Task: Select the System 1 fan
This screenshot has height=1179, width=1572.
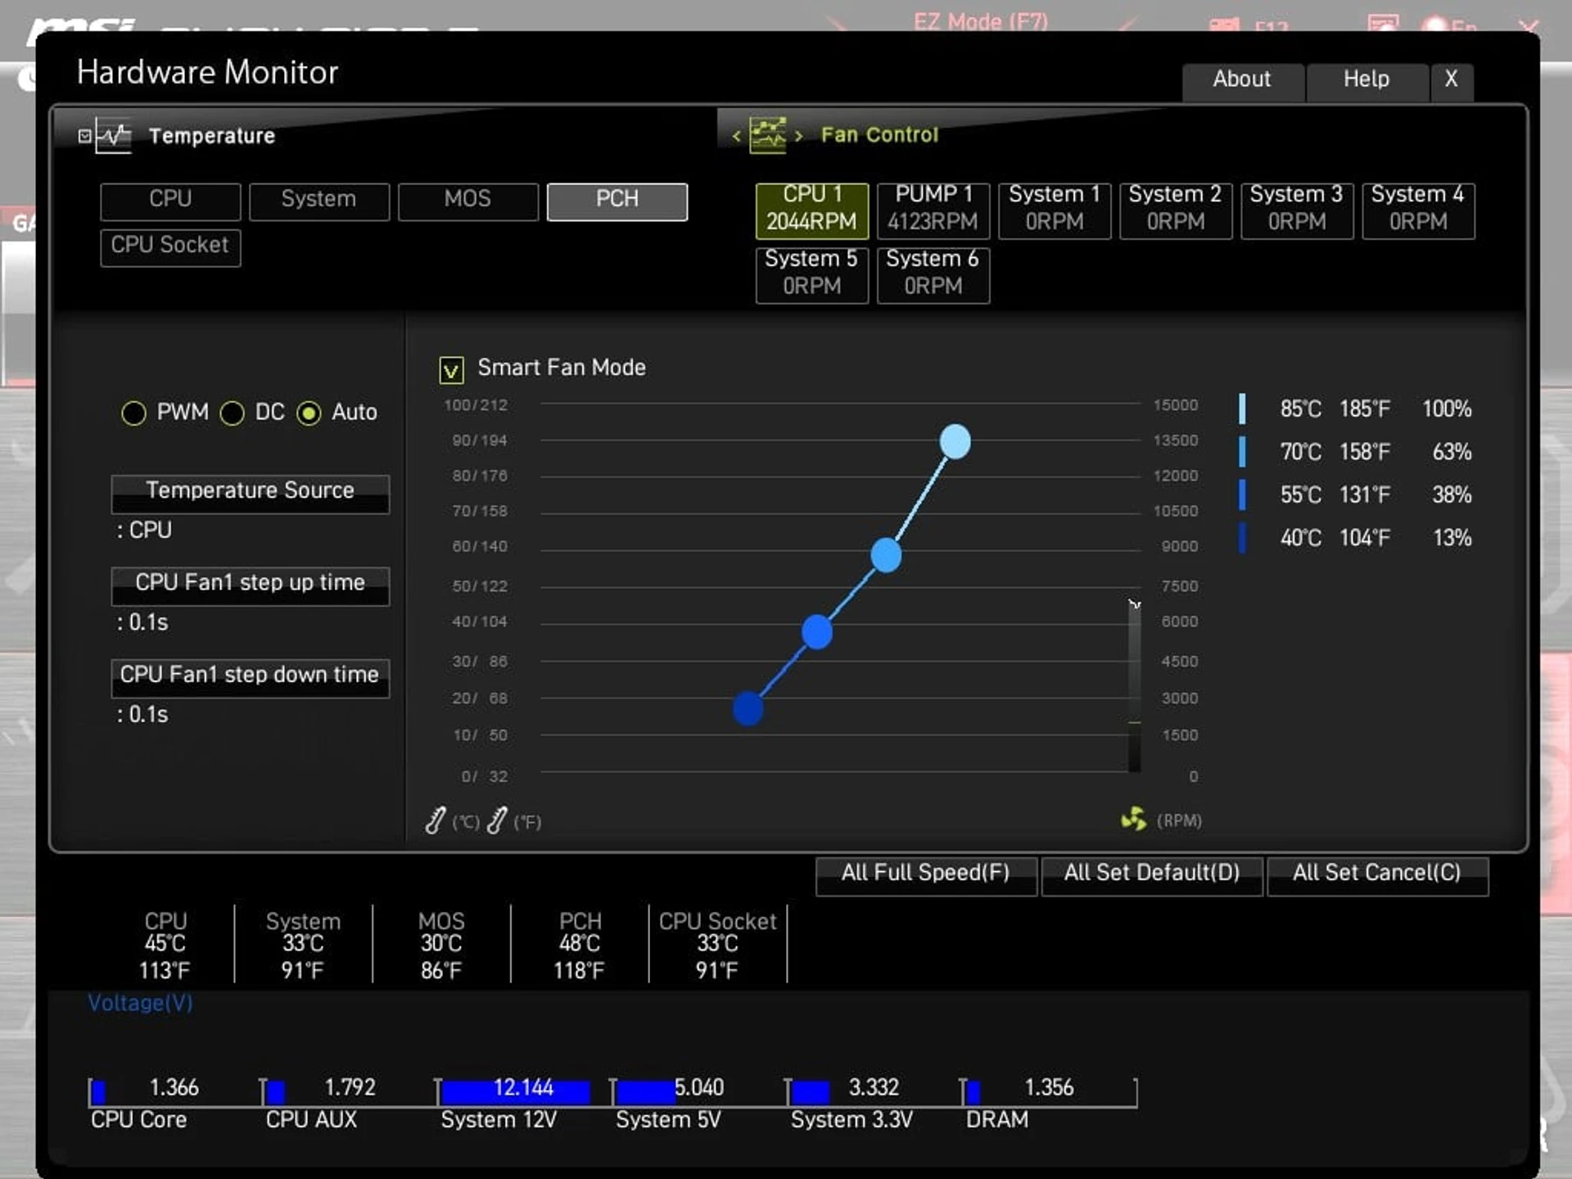Action: (x=1055, y=210)
